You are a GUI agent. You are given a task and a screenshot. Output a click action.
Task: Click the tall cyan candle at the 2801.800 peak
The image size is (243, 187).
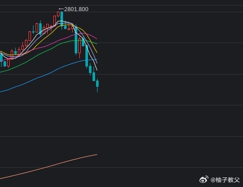[62, 20]
